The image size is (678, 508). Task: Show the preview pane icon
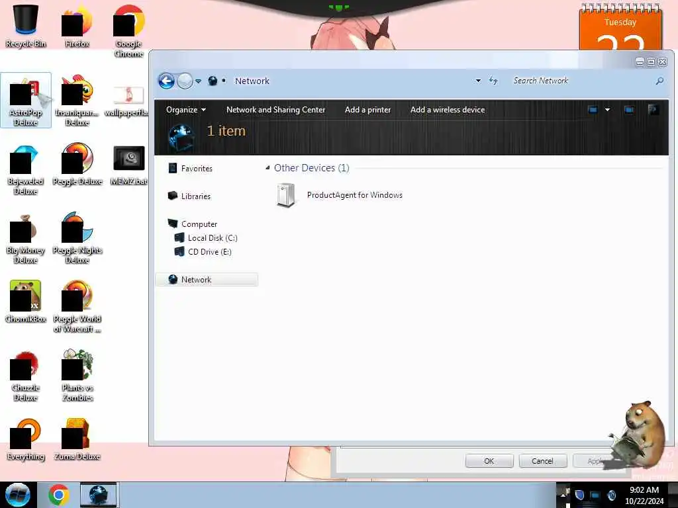tap(629, 110)
